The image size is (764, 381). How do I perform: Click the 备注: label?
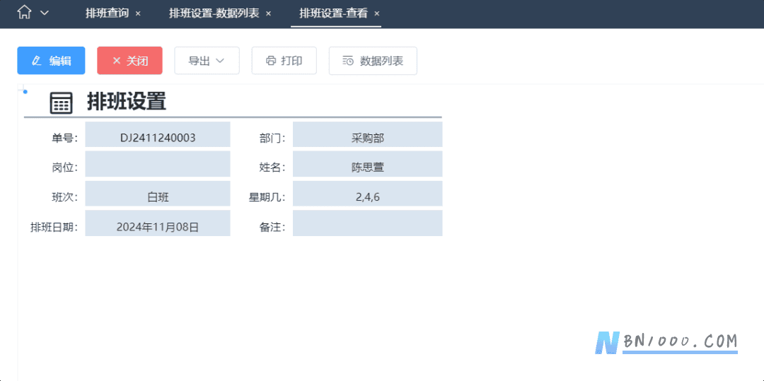(x=272, y=227)
